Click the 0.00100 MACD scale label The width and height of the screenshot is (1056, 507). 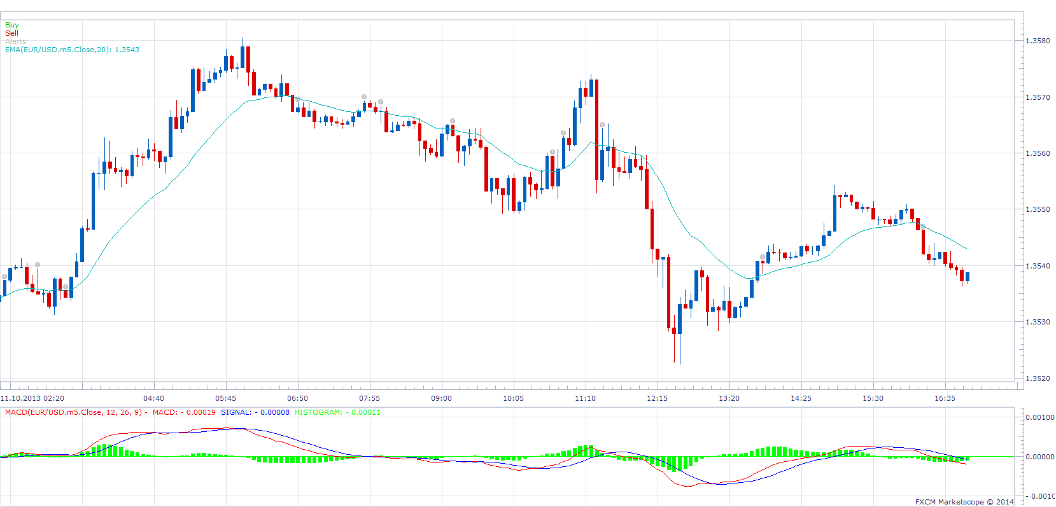pyautogui.click(x=1040, y=417)
